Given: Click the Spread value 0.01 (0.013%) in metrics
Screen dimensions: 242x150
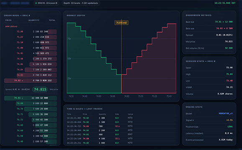Looking at the screenshot, I should point(224,35).
